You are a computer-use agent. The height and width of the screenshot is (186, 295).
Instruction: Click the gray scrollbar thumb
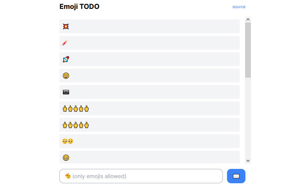pos(248,50)
